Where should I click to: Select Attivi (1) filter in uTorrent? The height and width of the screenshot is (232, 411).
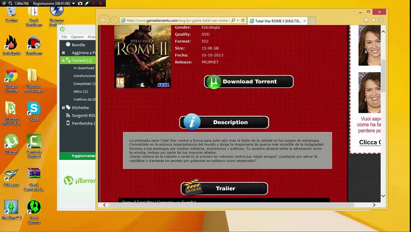(x=81, y=92)
